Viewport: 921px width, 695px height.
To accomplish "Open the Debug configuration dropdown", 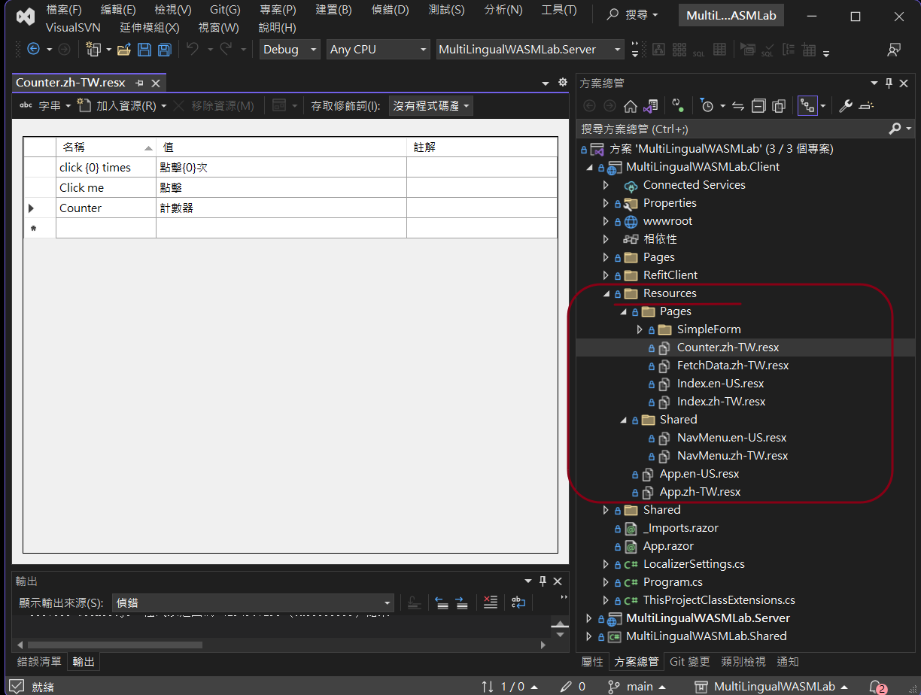I will coord(290,50).
